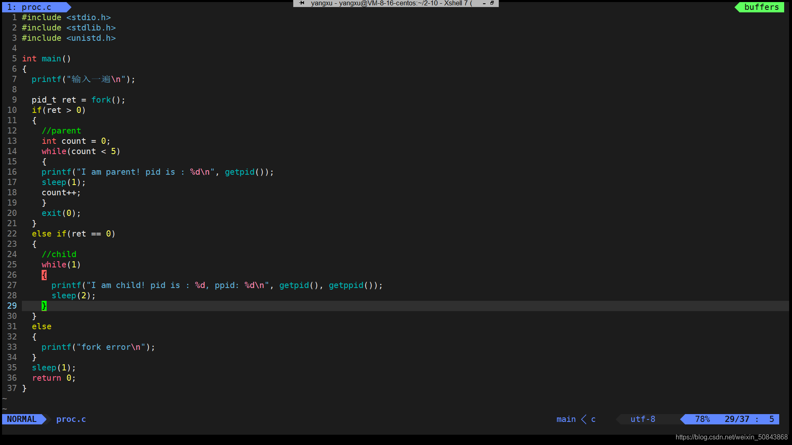Click the while(1) line
Image resolution: width=792 pixels, height=445 pixels.
[x=61, y=265]
